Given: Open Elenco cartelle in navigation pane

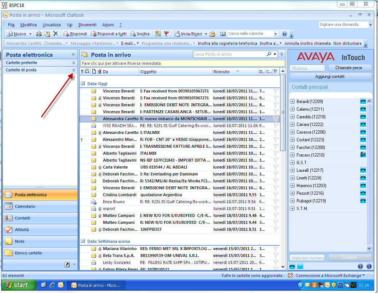Looking at the screenshot, I should pos(40,253).
